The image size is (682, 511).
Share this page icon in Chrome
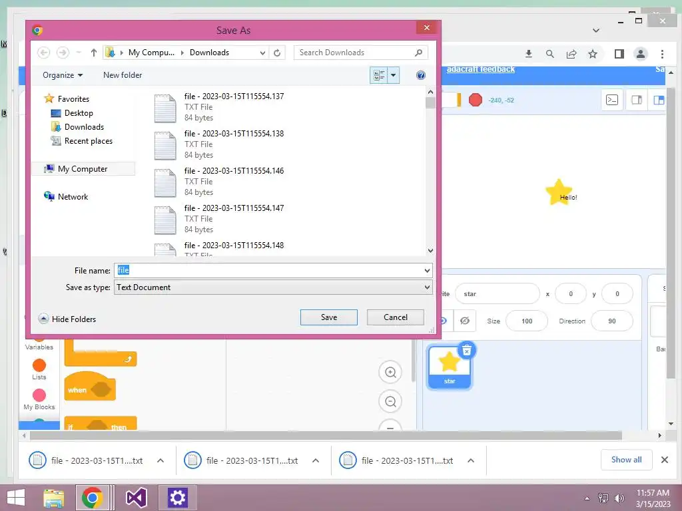571,54
